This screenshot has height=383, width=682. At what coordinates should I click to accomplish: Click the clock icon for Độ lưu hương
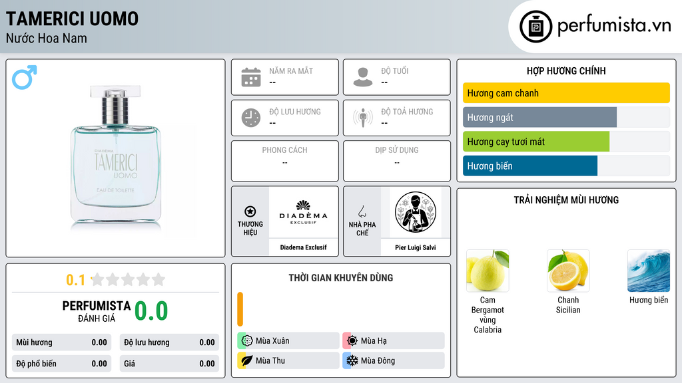tap(251, 118)
